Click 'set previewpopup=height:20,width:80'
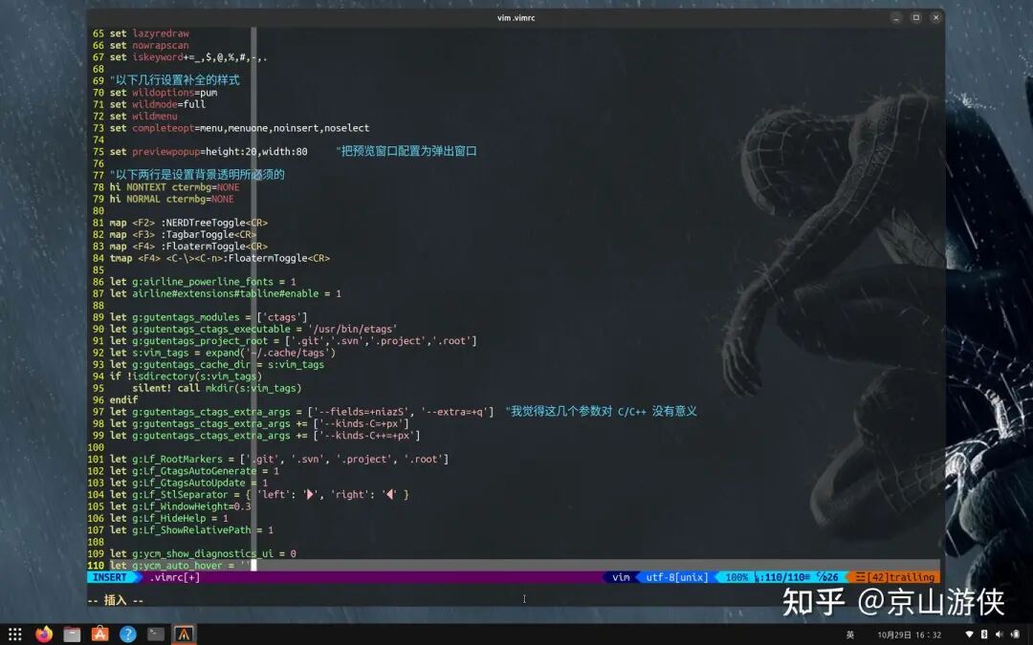 [x=209, y=152]
